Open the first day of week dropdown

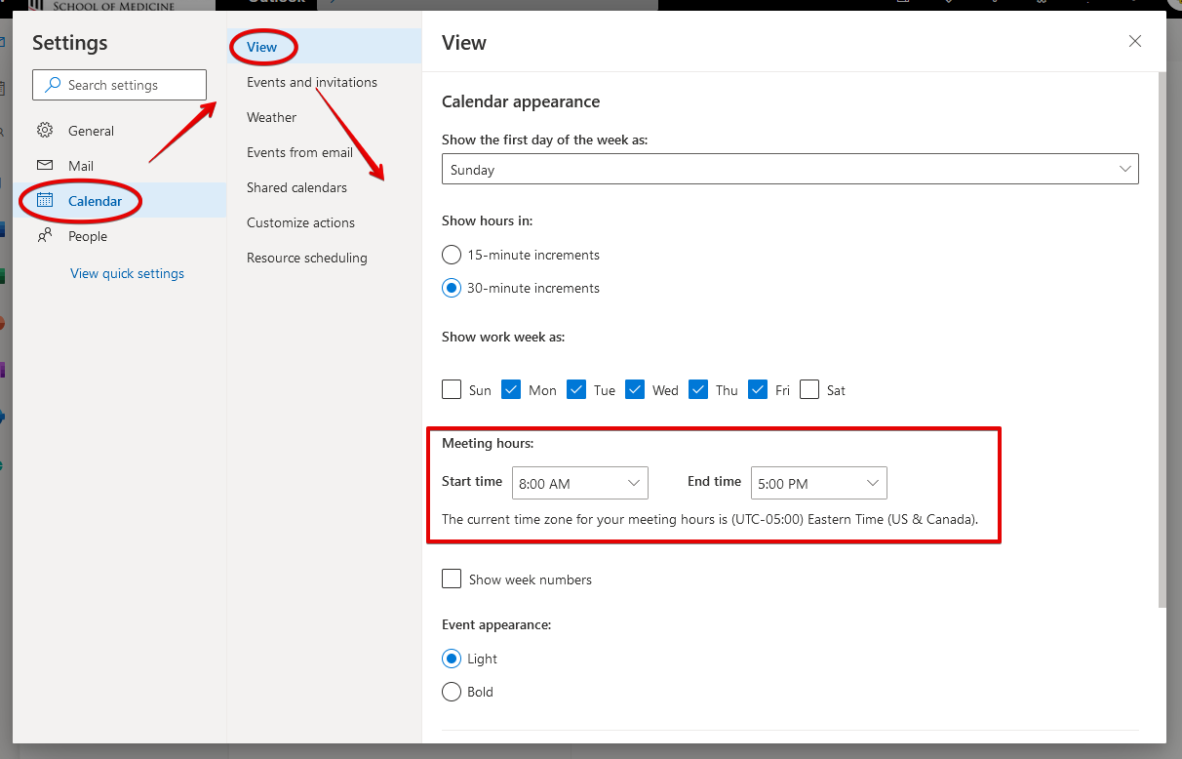789,170
